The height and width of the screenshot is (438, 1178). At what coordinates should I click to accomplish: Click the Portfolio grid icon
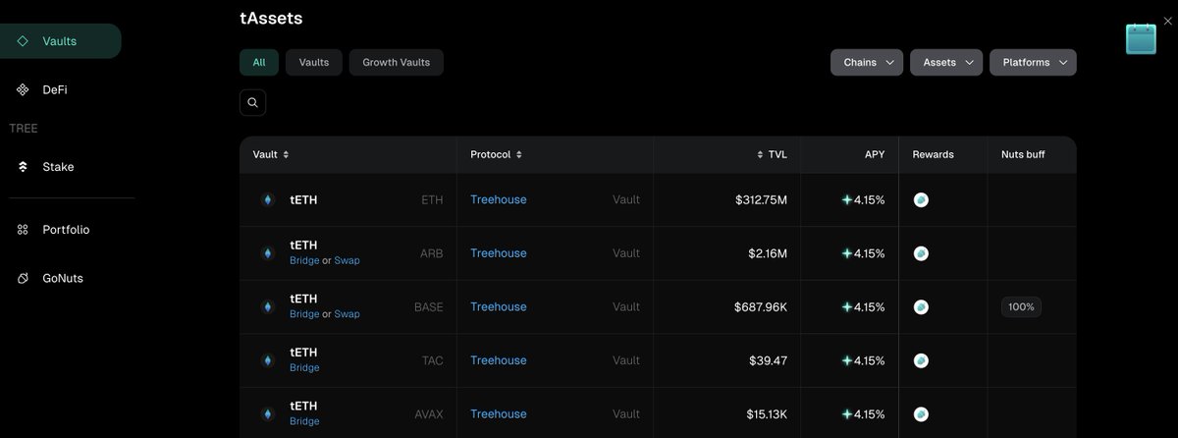click(23, 230)
